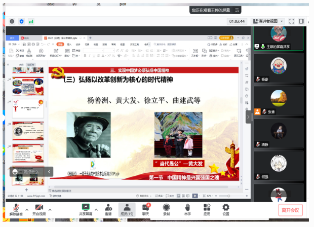Image resolution: width=314 pixels, height=227 pixels.
Task: Open meeting 设置 settings
Action: tap(226, 209)
